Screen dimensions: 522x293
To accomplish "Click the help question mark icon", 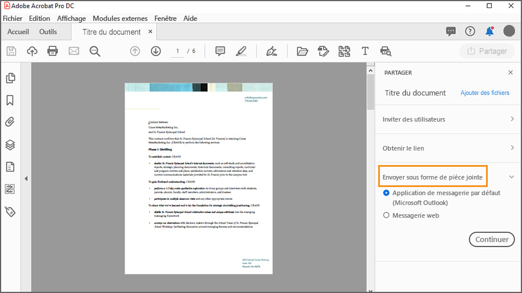I will click(470, 31).
